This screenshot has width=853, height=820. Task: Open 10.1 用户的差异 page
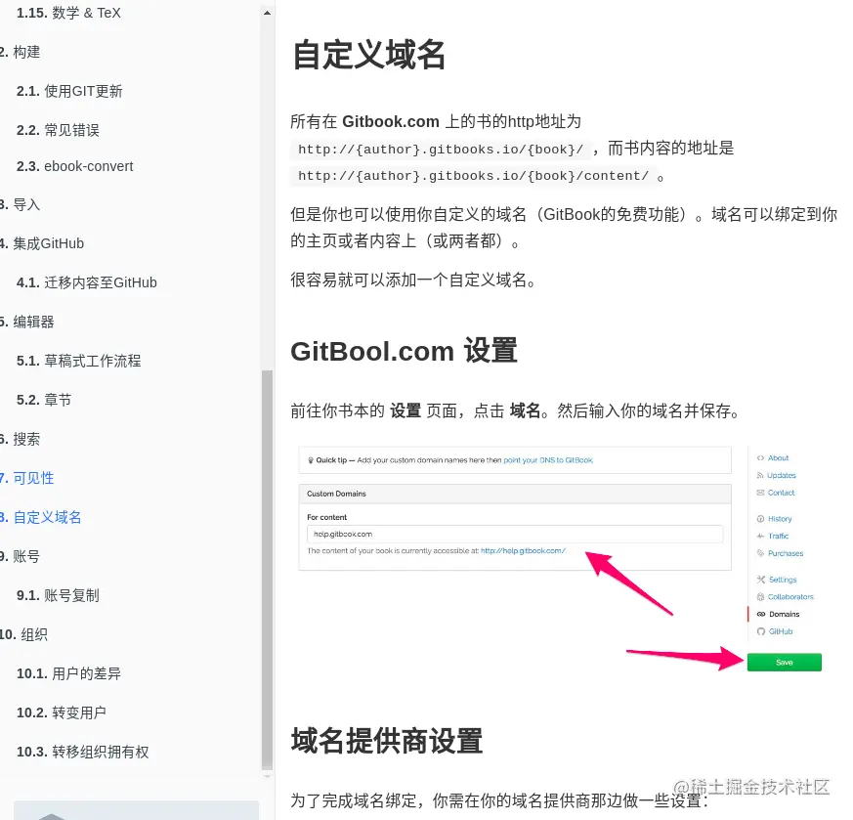tap(69, 674)
